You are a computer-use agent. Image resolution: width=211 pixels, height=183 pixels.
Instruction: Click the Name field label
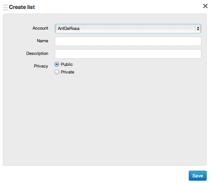click(43, 41)
